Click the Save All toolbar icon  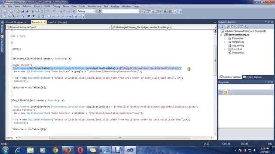[27, 11]
